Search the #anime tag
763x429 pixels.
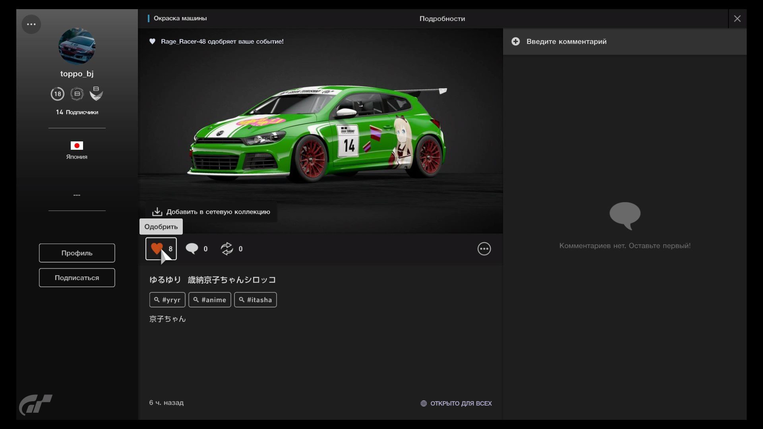[x=210, y=300]
